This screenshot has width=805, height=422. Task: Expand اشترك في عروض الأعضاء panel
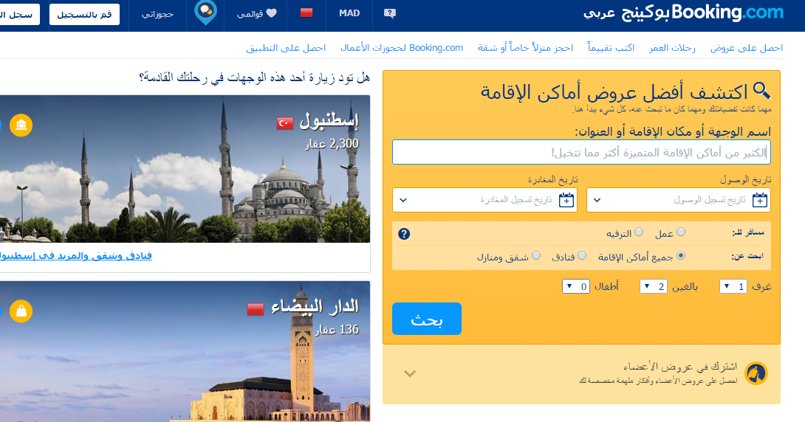pos(410,374)
